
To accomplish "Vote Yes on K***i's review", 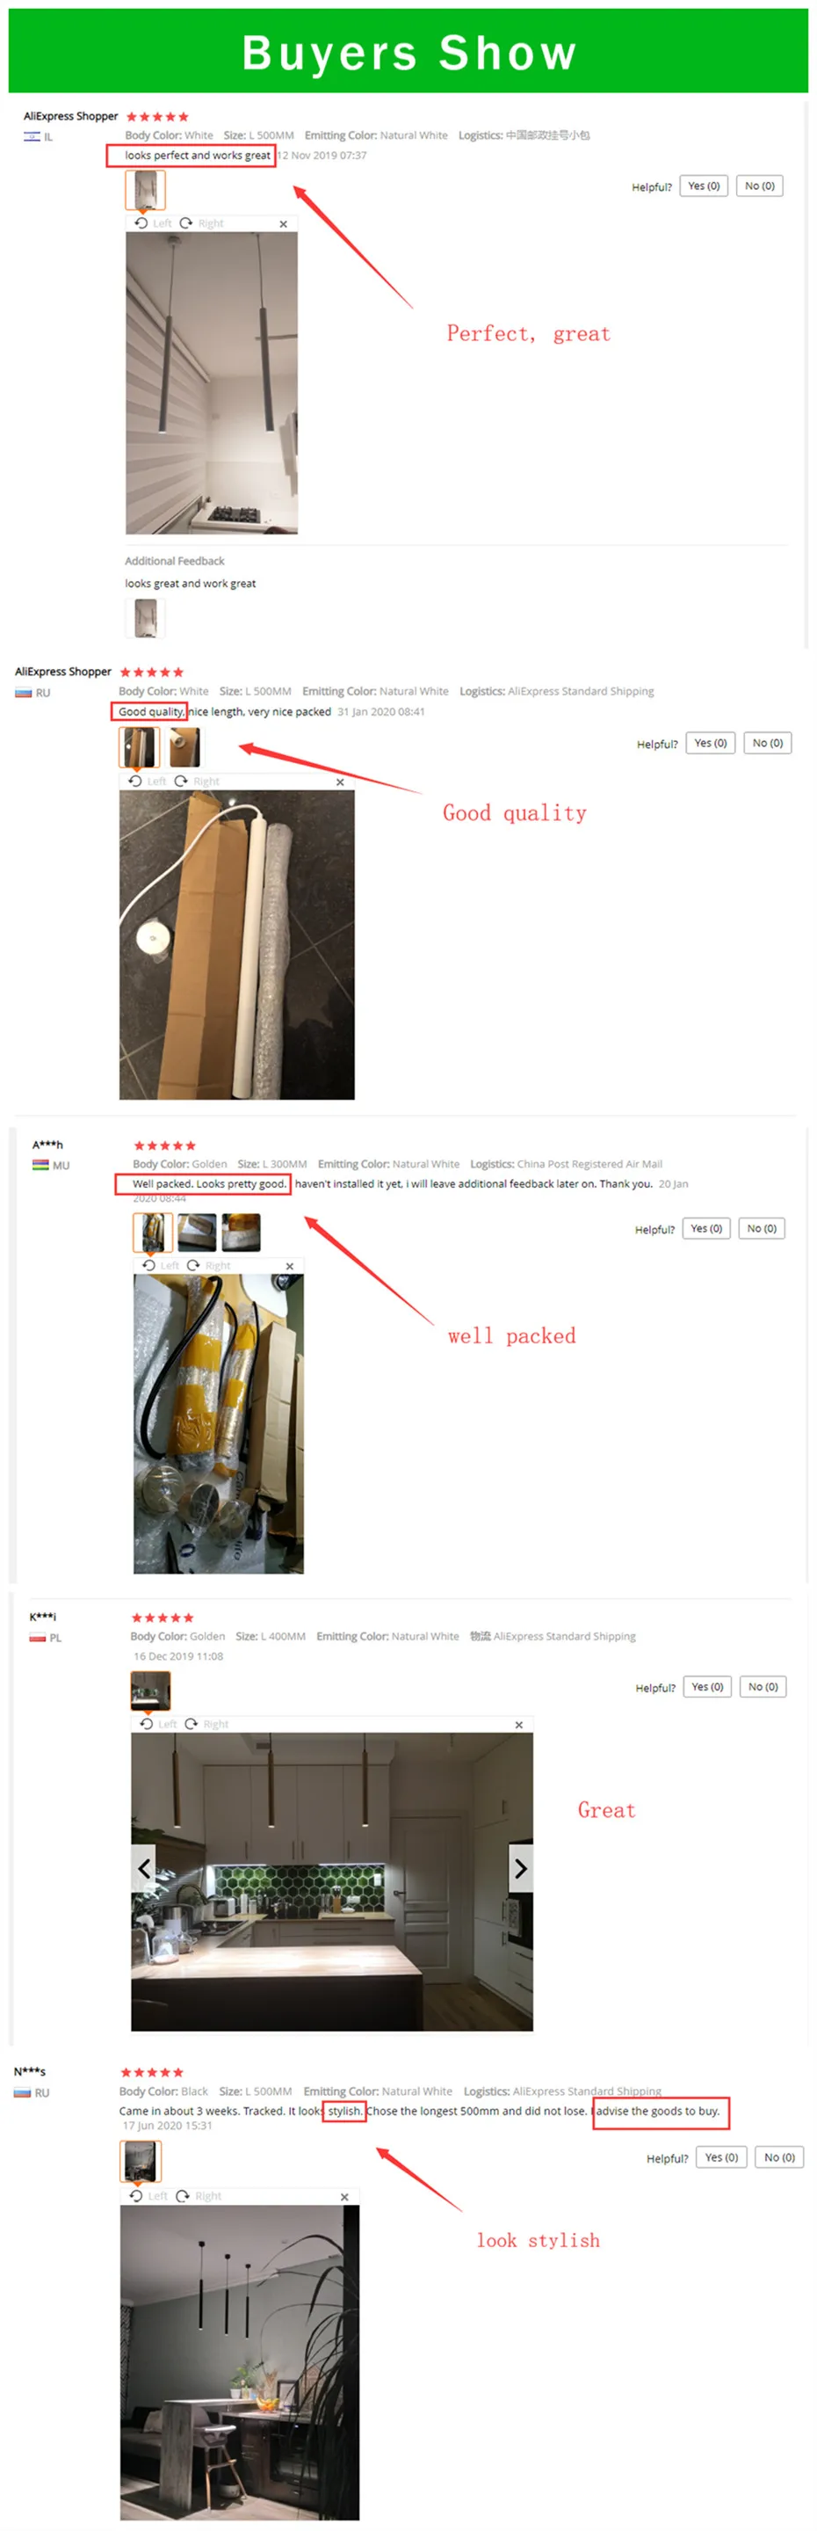I will [707, 1687].
